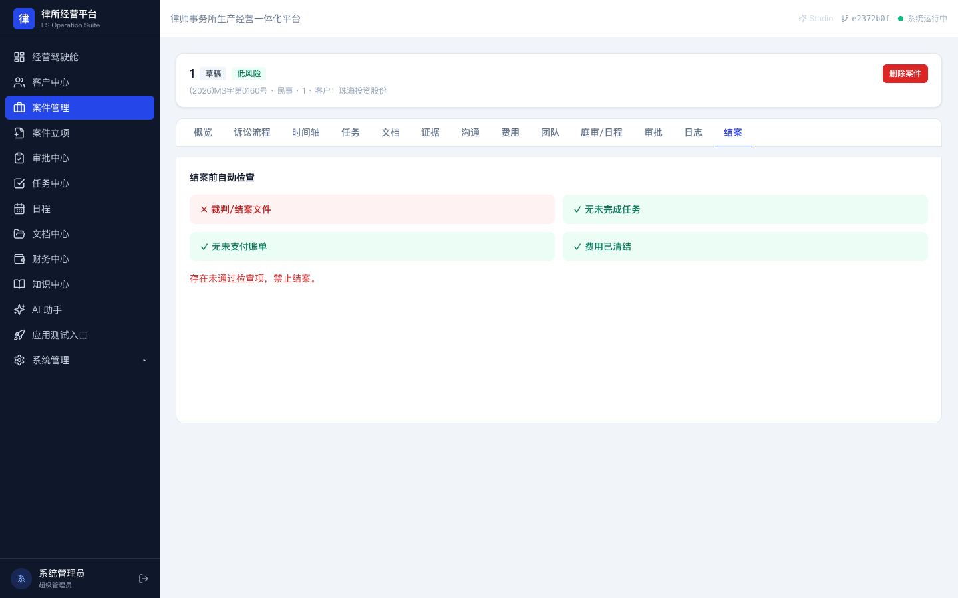958x598 pixels.
Task: Click the 裁判/结案文件 failed check item
Action: (x=372, y=209)
